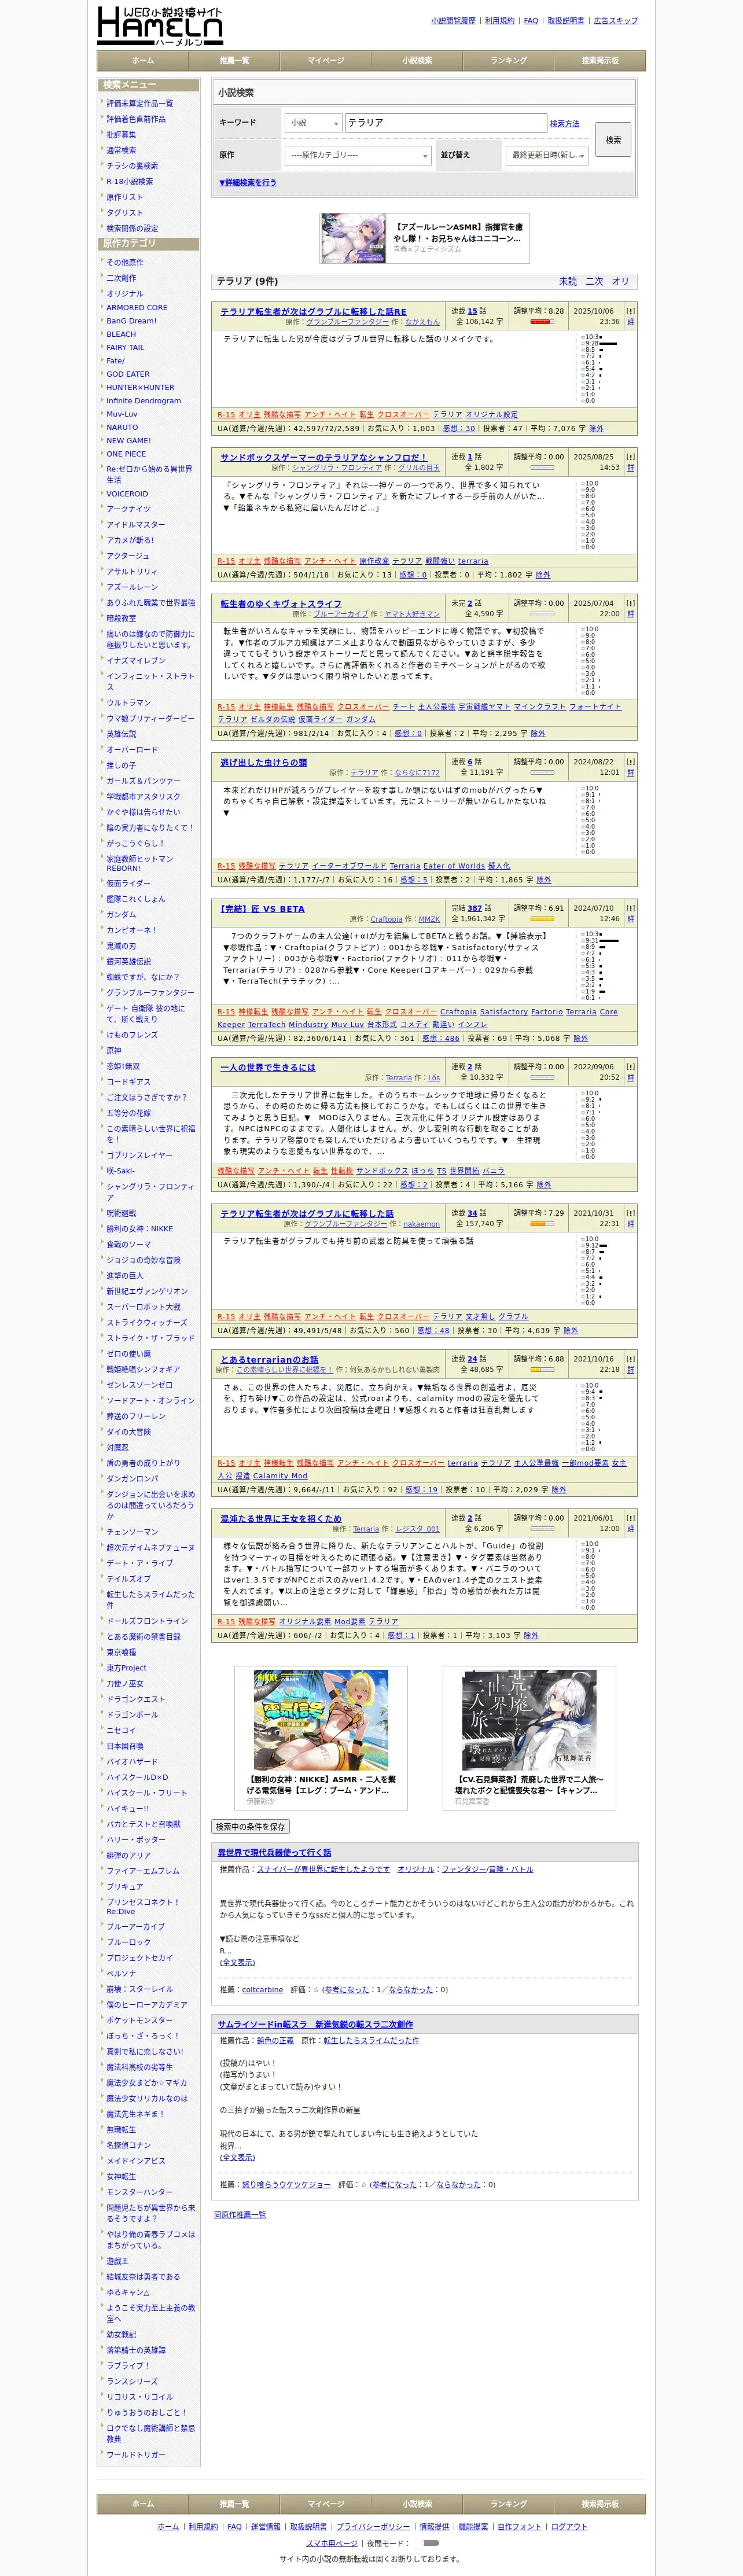
Task: Select マイページ in header navigation bar
Action: pos(326,61)
